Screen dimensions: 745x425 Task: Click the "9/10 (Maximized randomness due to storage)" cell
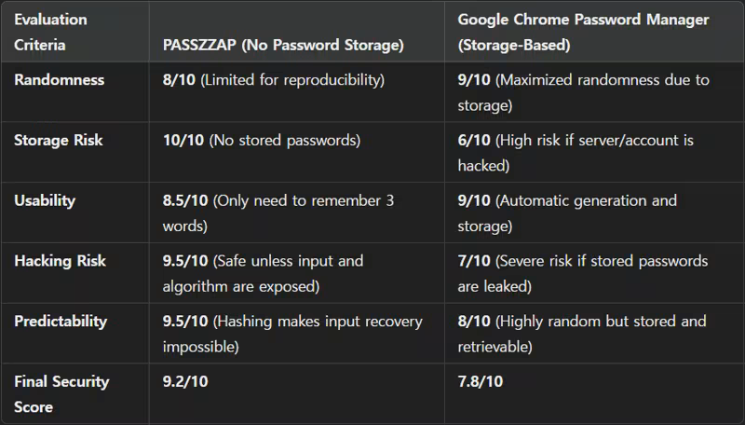click(583, 92)
